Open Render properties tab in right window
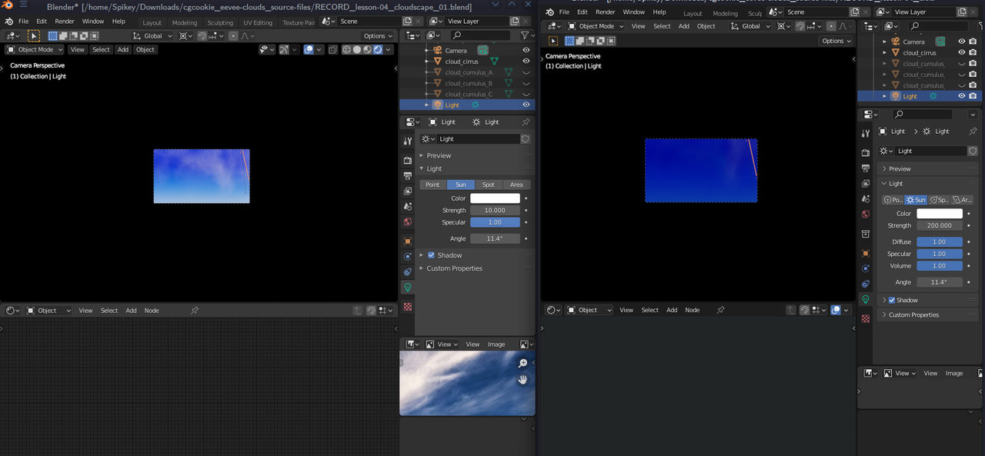 (866, 153)
